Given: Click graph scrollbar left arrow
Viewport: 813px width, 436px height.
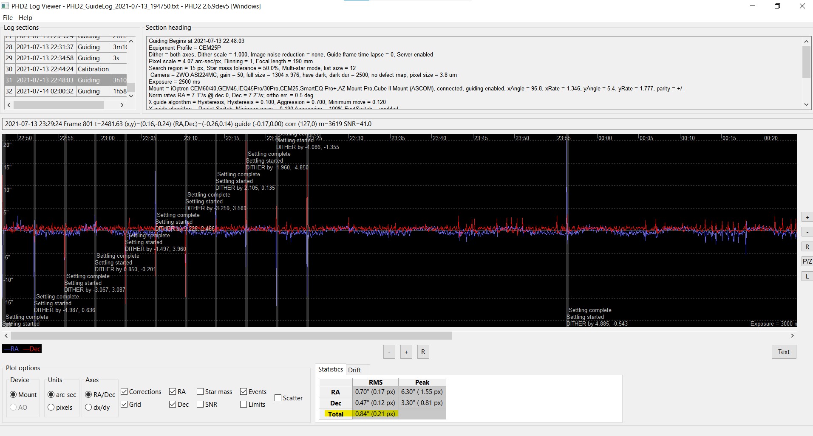Looking at the screenshot, I should coord(6,335).
